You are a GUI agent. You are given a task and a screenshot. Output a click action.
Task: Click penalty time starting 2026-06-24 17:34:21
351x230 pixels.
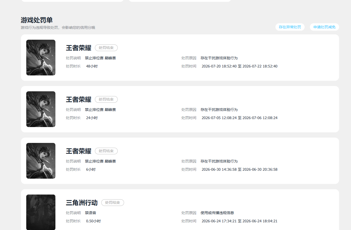pos(240,221)
